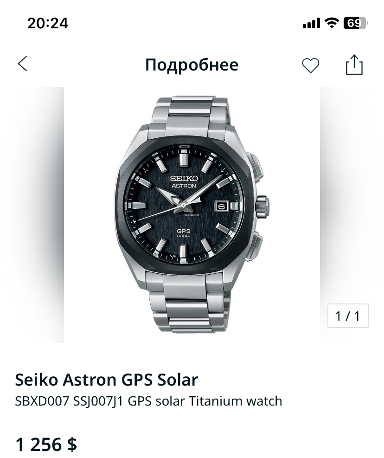The image size is (384, 458).
Task: Open the Seiko watch product photo
Action: [x=192, y=214]
